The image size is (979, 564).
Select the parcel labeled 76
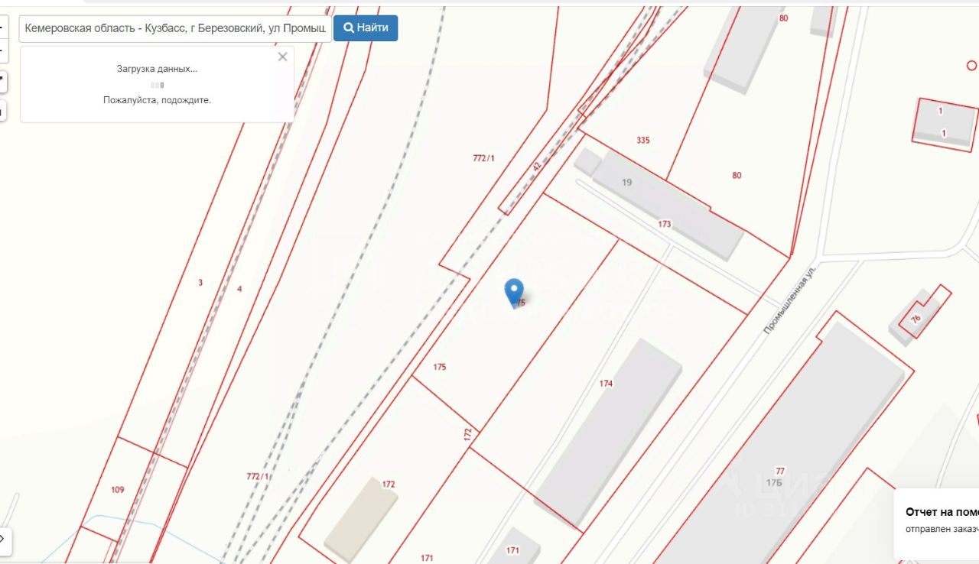(x=916, y=319)
